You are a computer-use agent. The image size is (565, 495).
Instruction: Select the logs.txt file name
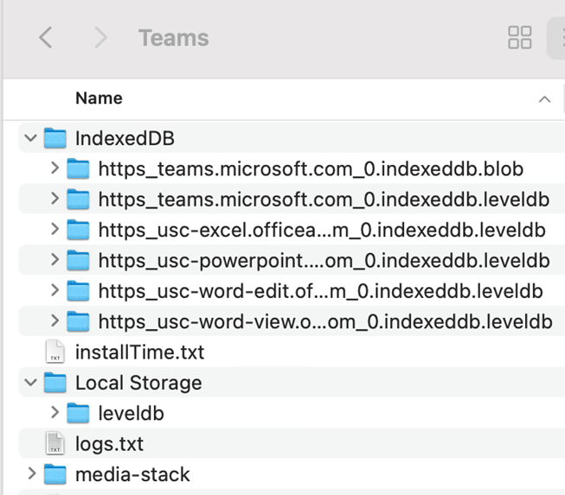click(109, 444)
